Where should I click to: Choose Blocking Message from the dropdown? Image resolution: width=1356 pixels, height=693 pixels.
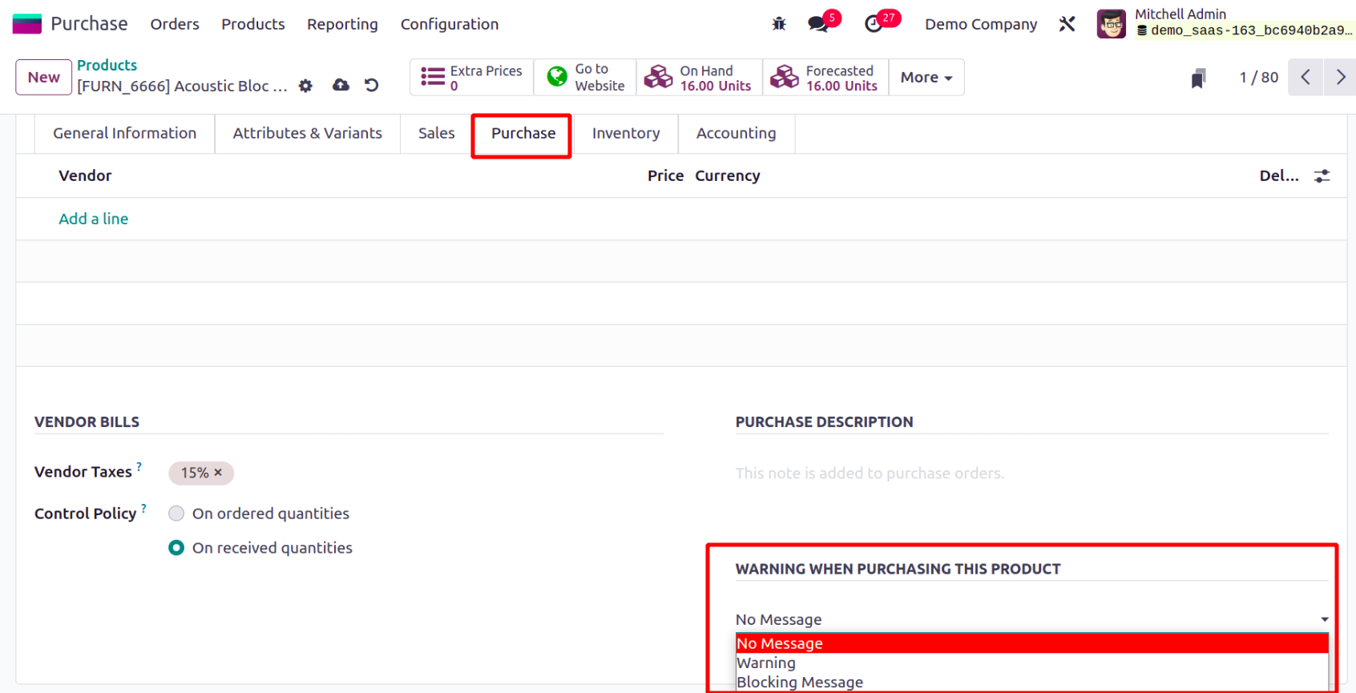coord(799,682)
